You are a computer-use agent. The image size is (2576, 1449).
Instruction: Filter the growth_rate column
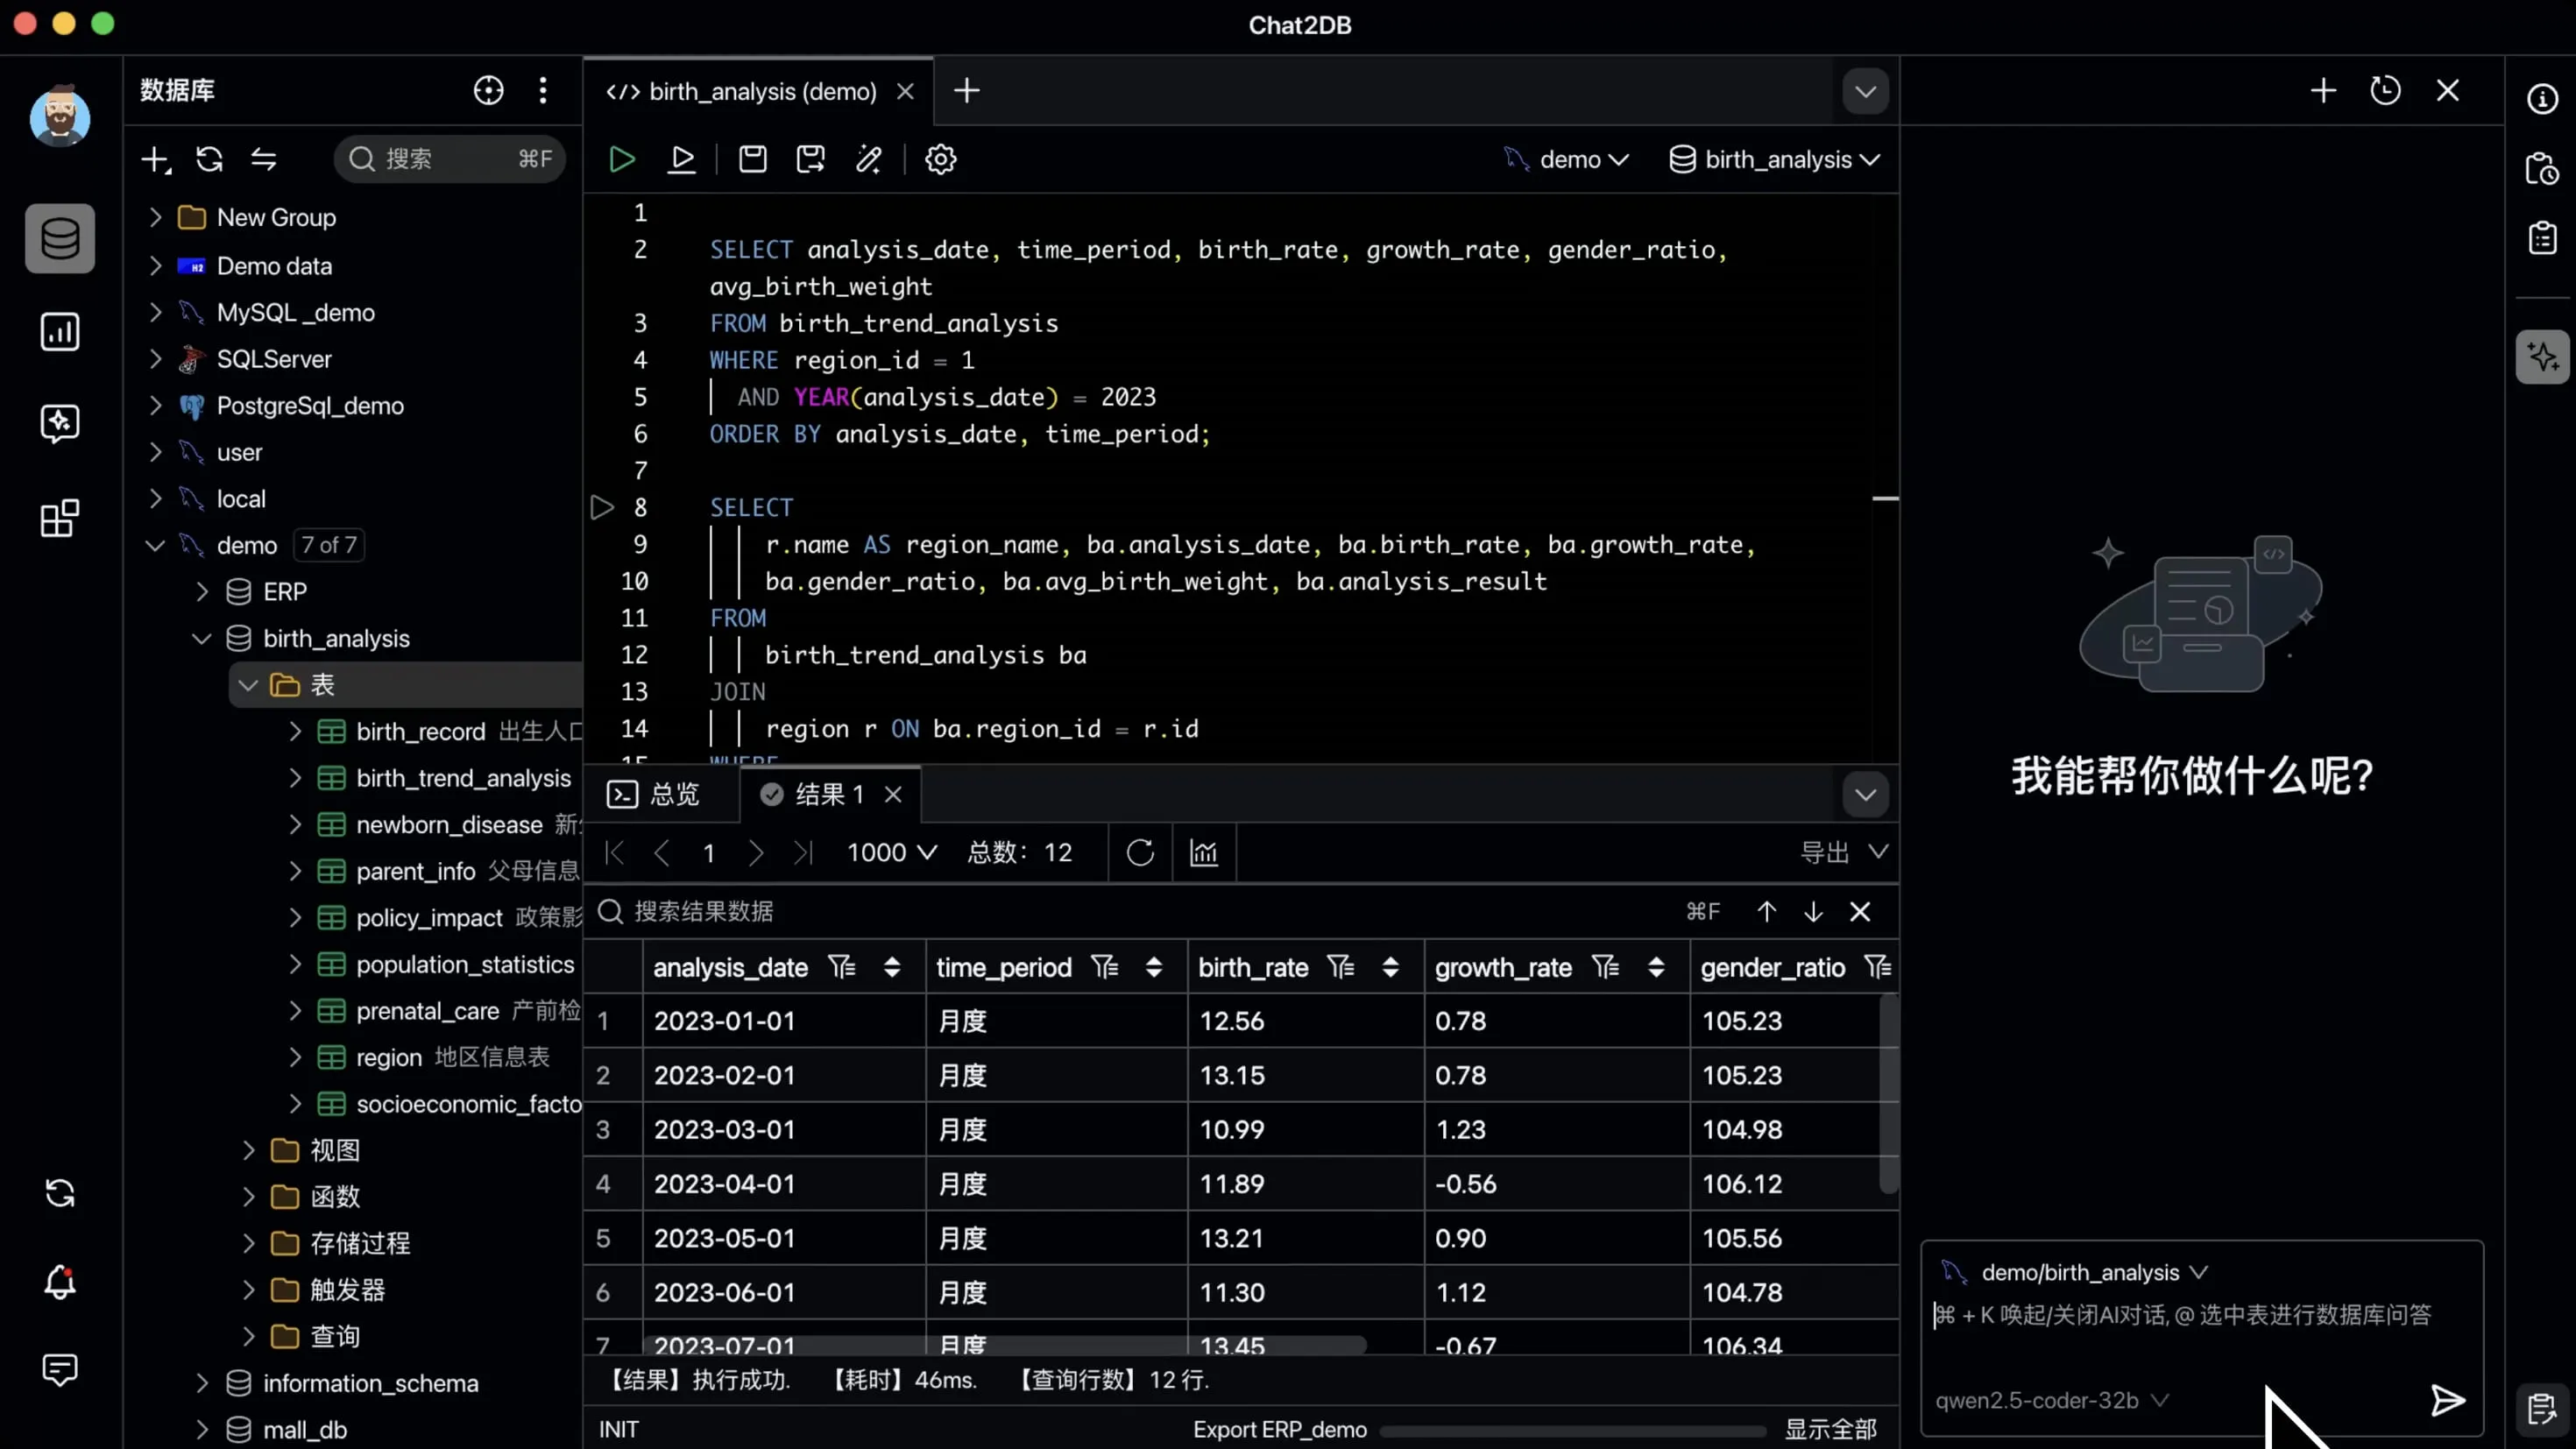point(1606,967)
